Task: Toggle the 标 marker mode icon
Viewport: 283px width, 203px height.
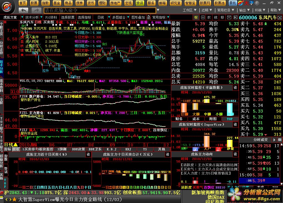Action: click(196, 17)
